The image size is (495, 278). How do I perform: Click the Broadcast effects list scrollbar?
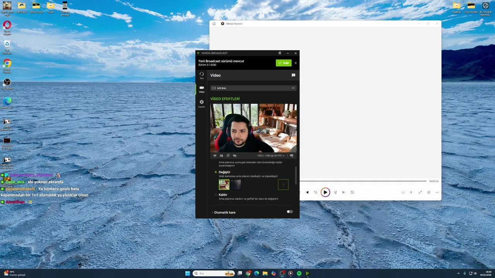[296, 176]
